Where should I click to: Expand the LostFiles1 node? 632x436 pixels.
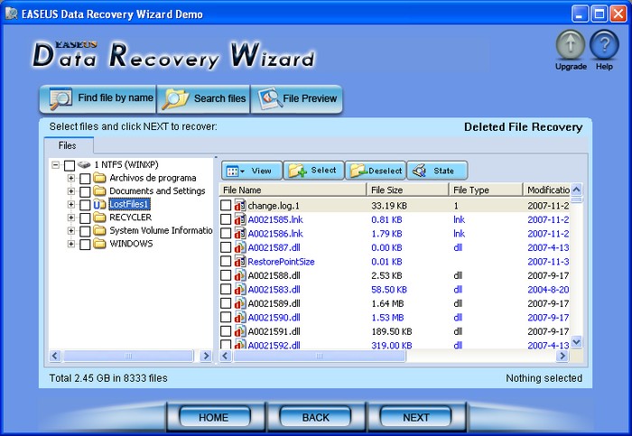coord(71,204)
